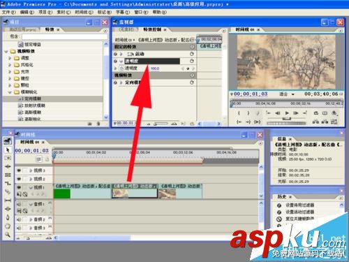Toggle Motion effect on/off
349x262 pixels.
[115, 54]
